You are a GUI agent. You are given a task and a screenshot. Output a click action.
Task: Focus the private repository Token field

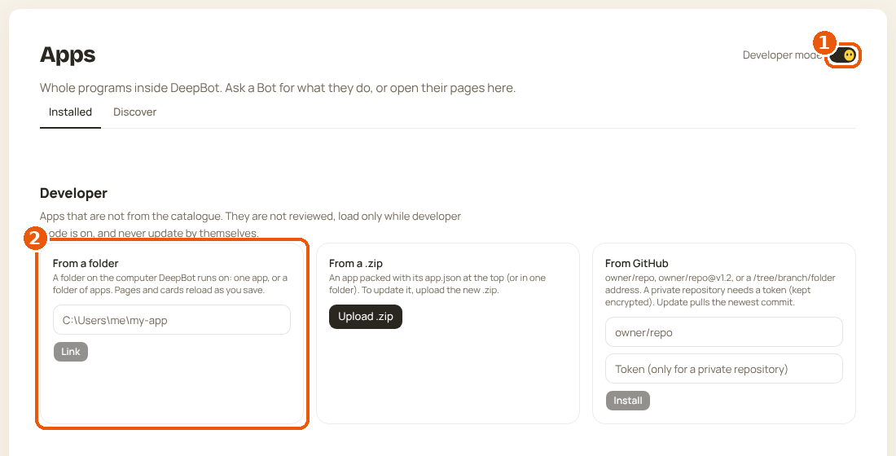(x=724, y=369)
